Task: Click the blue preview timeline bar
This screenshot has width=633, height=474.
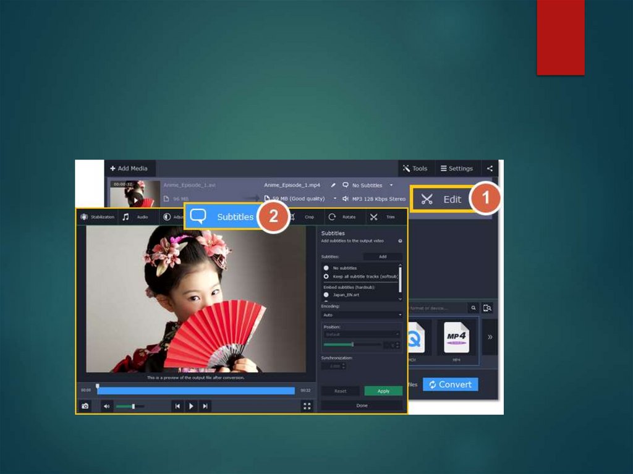Action: [x=196, y=391]
